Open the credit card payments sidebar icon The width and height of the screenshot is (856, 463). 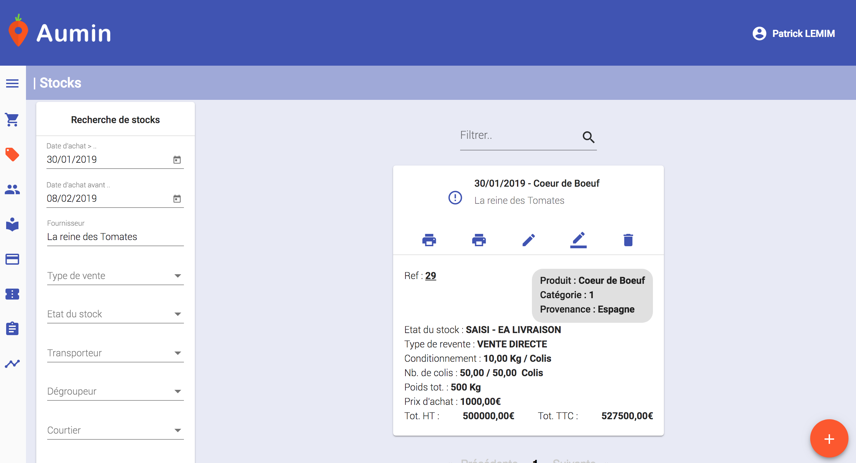tap(12, 259)
